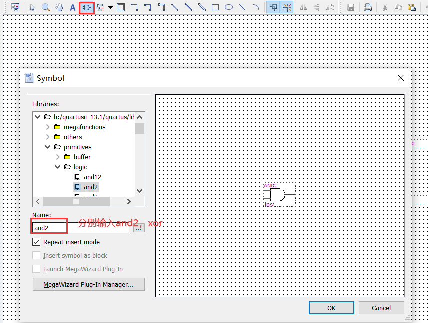Click the libraries scroll down arrow
The width and height of the screenshot is (428, 323).
(x=139, y=191)
